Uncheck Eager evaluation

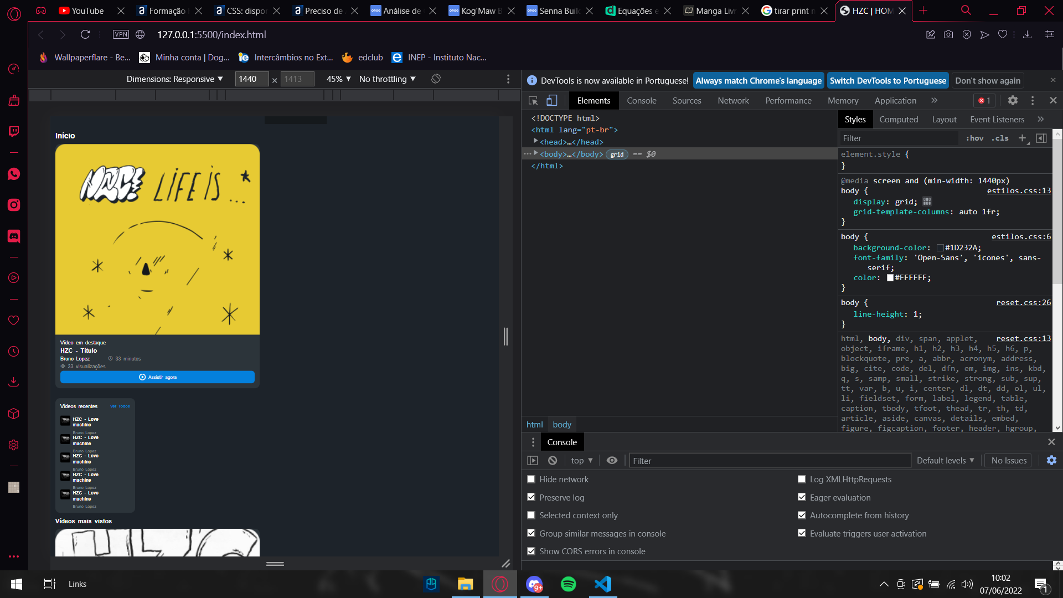[802, 497]
